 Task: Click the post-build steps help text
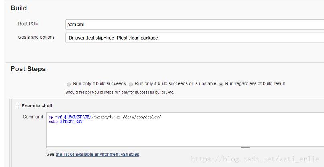coord(119,92)
